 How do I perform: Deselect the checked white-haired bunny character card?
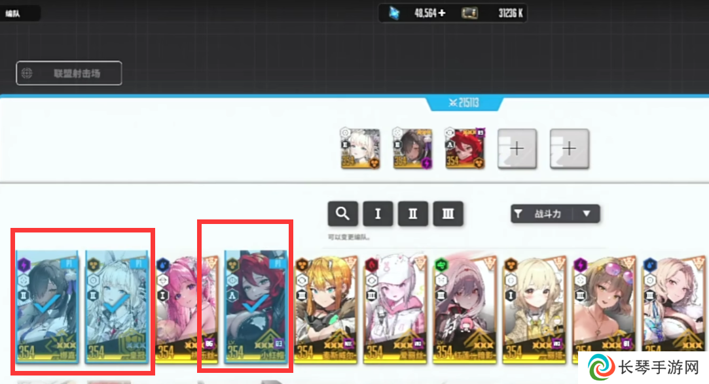[x=117, y=307]
